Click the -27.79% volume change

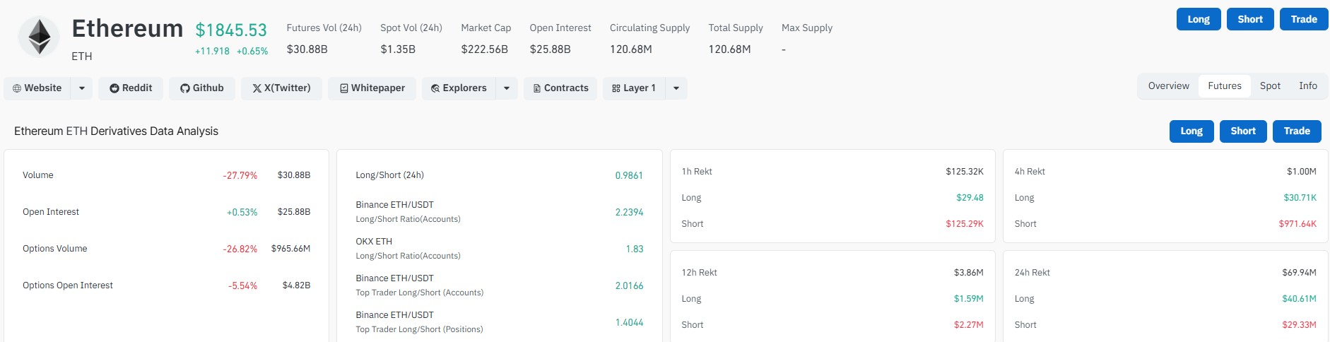click(240, 175)
